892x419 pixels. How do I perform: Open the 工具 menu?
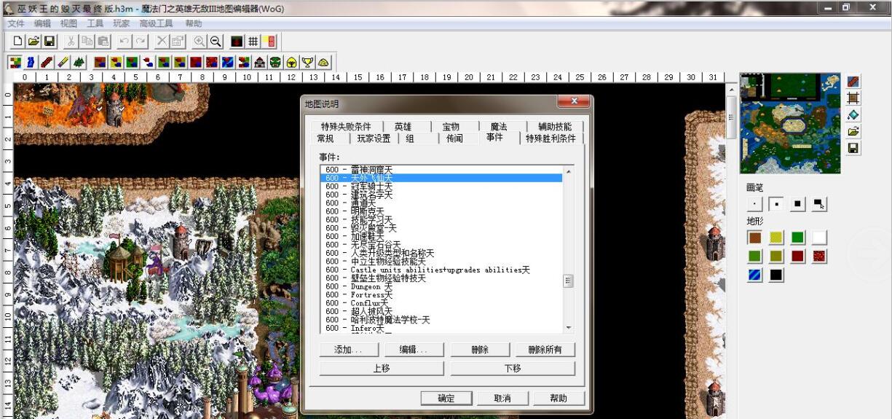(x=95, y=23)
